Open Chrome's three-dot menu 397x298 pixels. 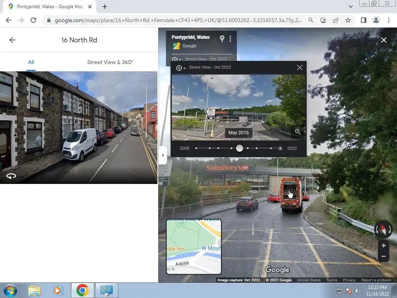[x=388, y=20]
